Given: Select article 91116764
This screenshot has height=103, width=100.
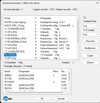Looking at the screenshot, I should tap(9, 82).
